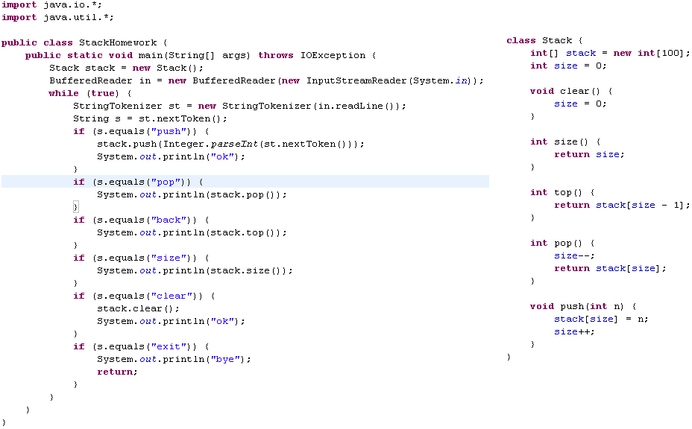Click the line "import java.util.*;"

(x=57, y=18)
